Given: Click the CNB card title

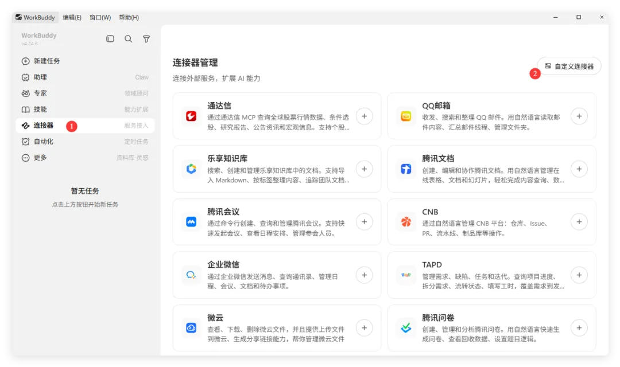Looking at the screenshot, I should [430, 212].
